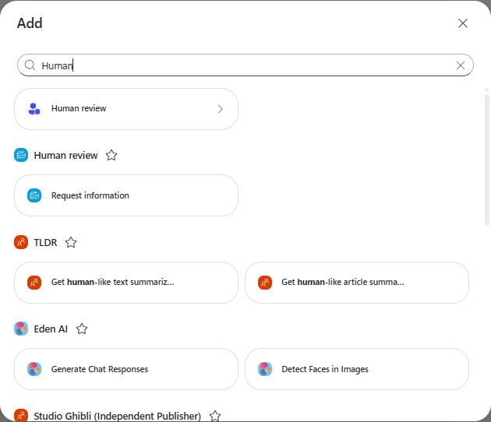
Task: Choose Get human-like article summary action
Action: [357, 283]
